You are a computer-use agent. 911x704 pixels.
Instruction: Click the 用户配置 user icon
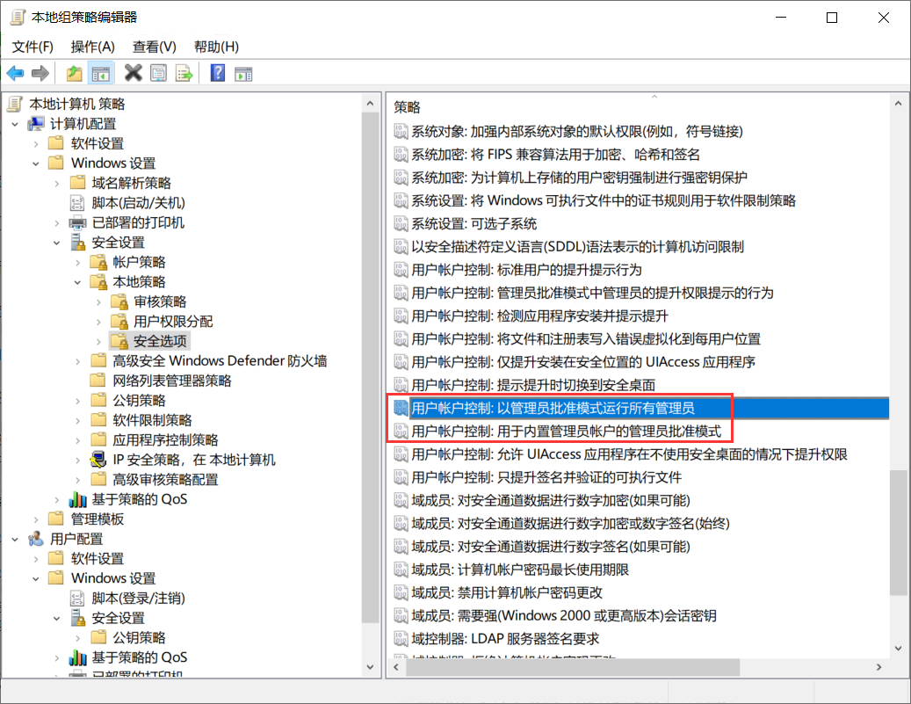[x=36, y=539]
